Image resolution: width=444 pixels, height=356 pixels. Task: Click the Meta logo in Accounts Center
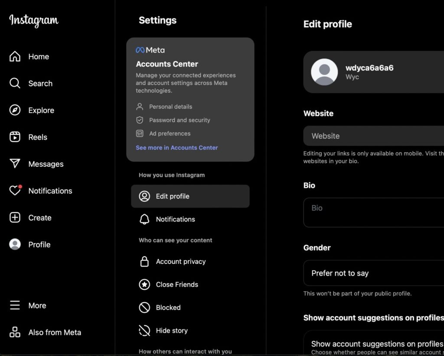150,50
